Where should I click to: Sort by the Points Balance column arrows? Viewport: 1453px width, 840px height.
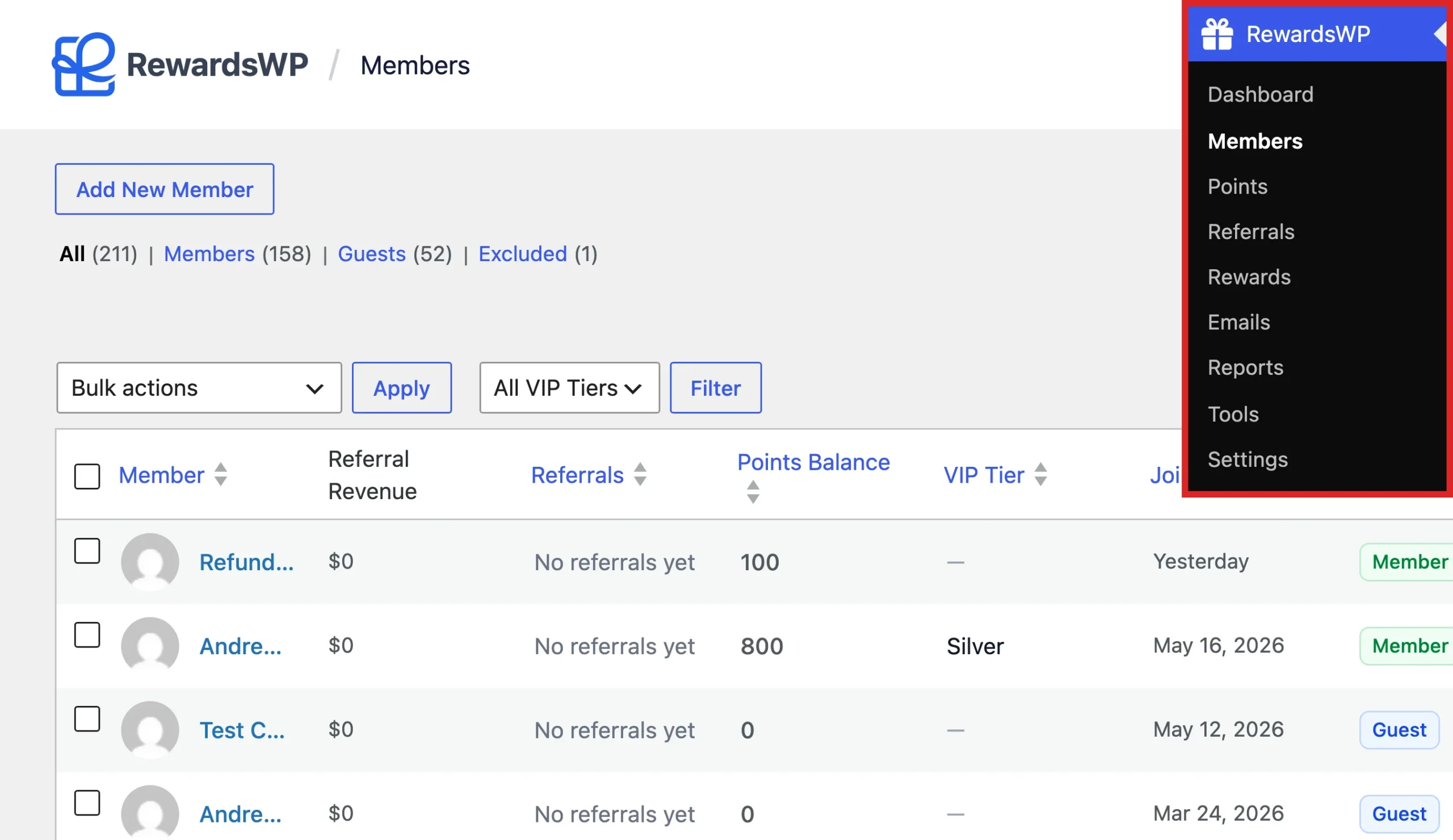pyautogui.click(x=753, y=491)
